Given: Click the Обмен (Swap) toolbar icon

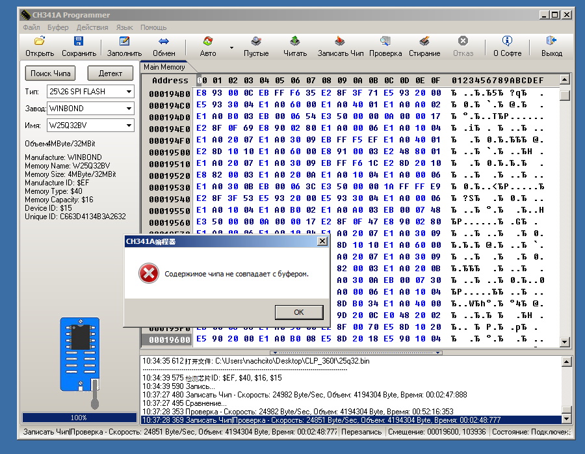Looking at the screenshot, I should point(163,42).
